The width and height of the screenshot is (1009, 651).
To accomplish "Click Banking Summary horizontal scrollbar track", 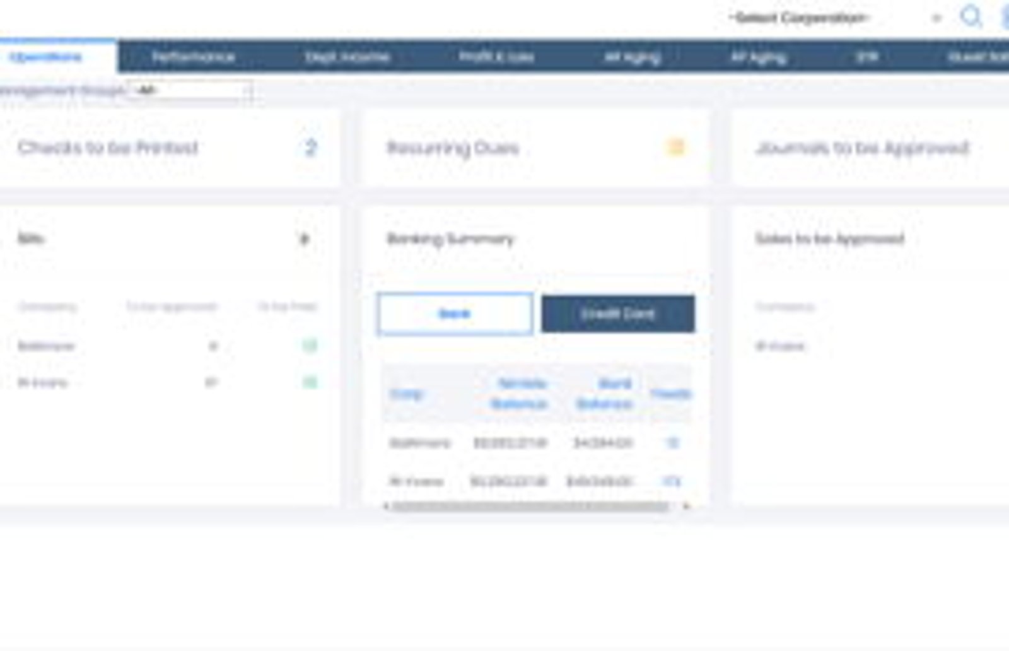I will (x=530, y=506).
